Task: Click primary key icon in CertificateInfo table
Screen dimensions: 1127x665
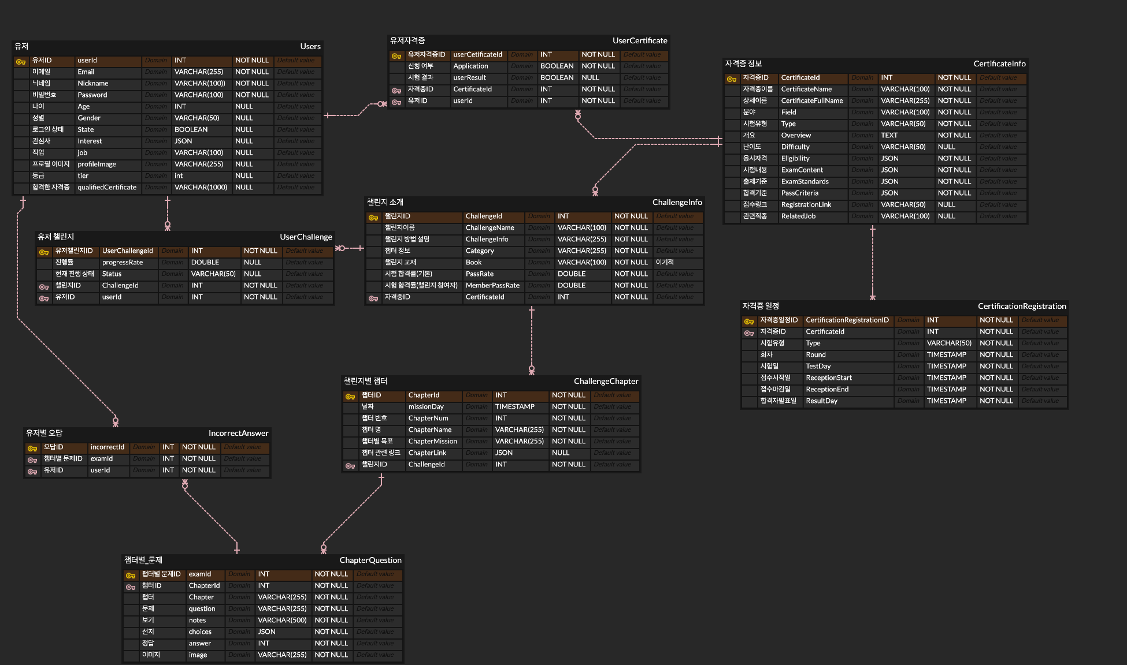Action: coord(732,79)
